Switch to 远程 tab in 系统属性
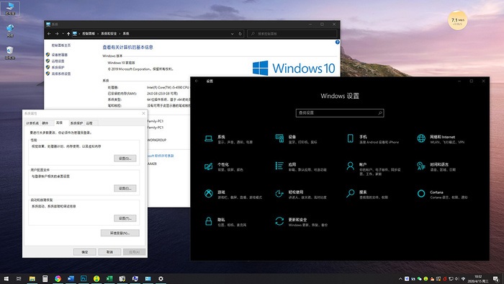 tap(90, 123)
